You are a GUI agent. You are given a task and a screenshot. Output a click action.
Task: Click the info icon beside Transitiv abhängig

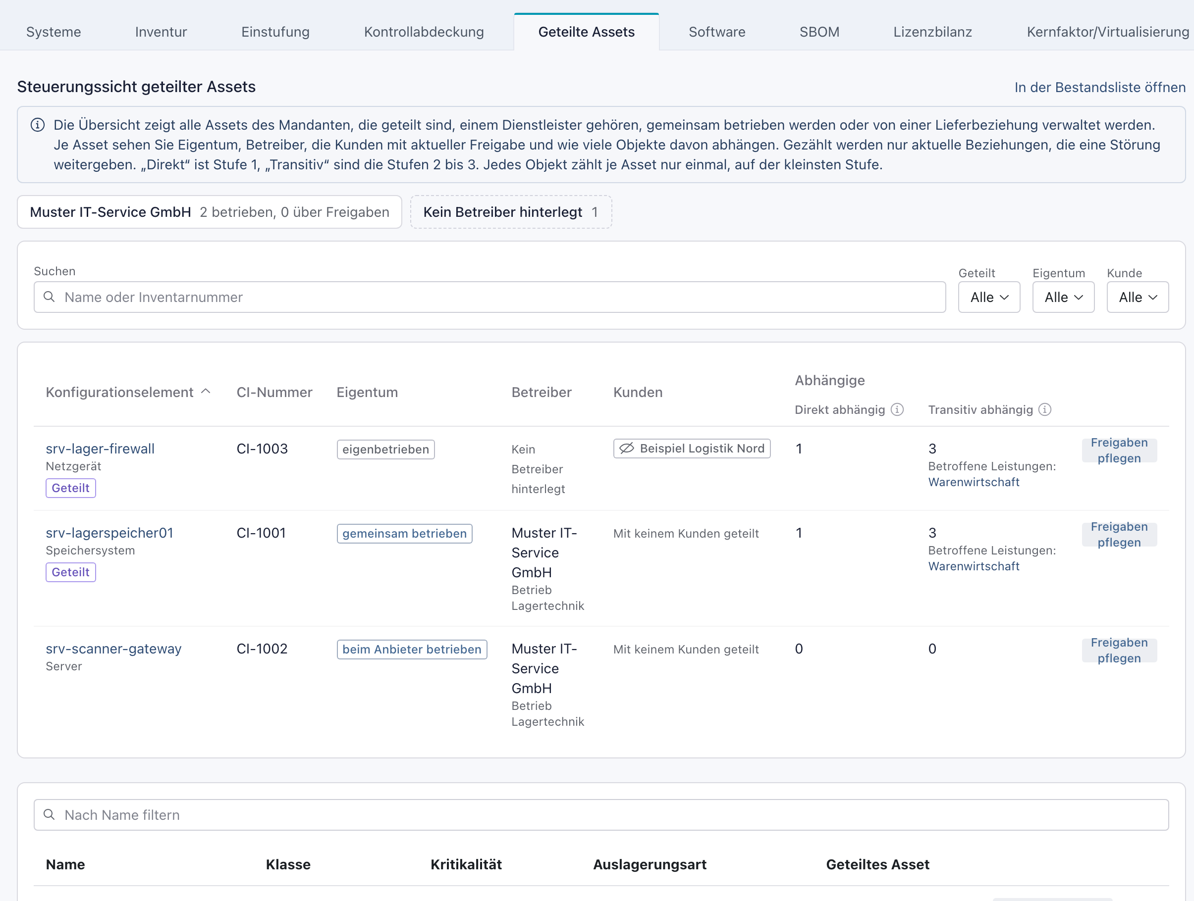[x=1045, y=409]
